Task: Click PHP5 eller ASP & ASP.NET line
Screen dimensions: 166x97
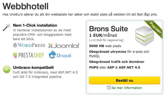Action: pyautogui.click(x=115, y=68)
